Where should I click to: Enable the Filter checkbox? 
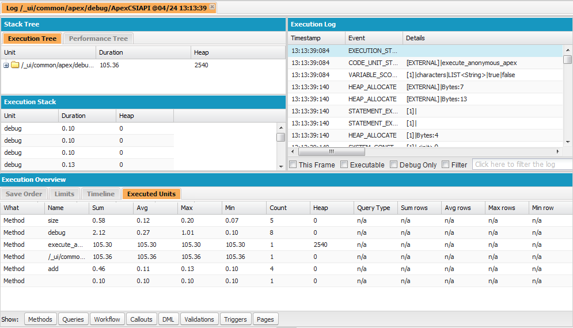point(445,165)
